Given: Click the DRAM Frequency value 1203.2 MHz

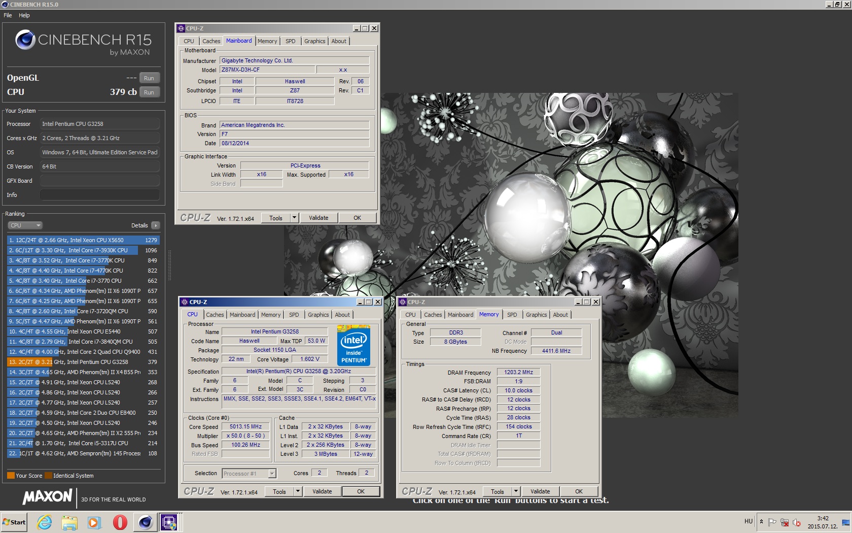Looking at the screenshot, I should click(x=518, y=372).
